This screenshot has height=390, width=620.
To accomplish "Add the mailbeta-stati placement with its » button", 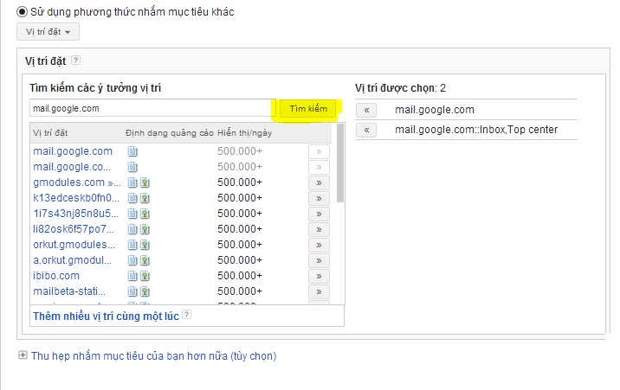I will [x=319, y=291].
